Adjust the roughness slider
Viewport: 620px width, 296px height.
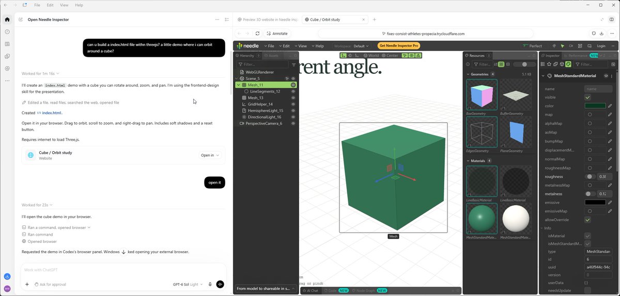click(x=590, y=176)
